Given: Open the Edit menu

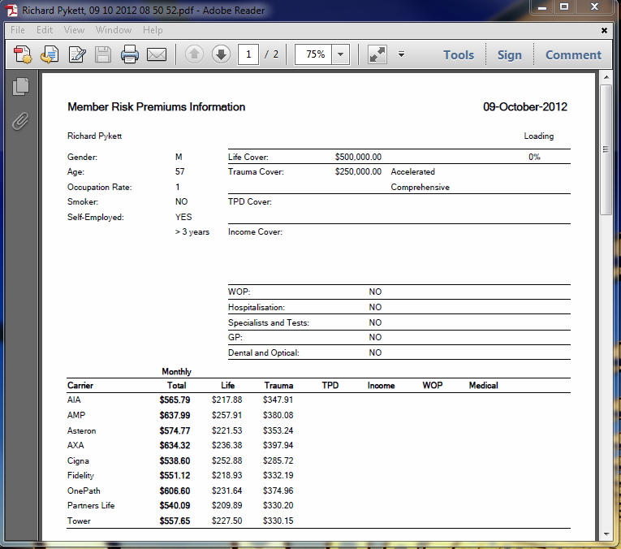Looking at the screenshot, I should [45, 30].
